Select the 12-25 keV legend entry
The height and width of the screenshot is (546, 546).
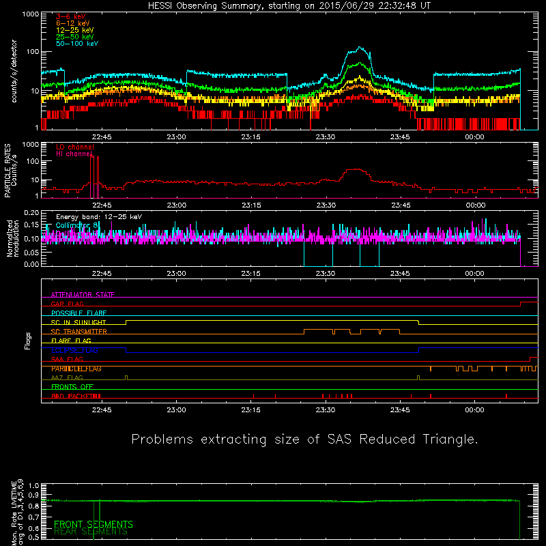tap(75, 30)
